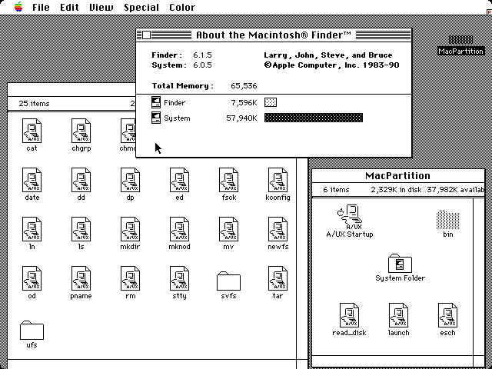
Task: Click the About the Macintosh Finder title
Action: tap(274, 35)
